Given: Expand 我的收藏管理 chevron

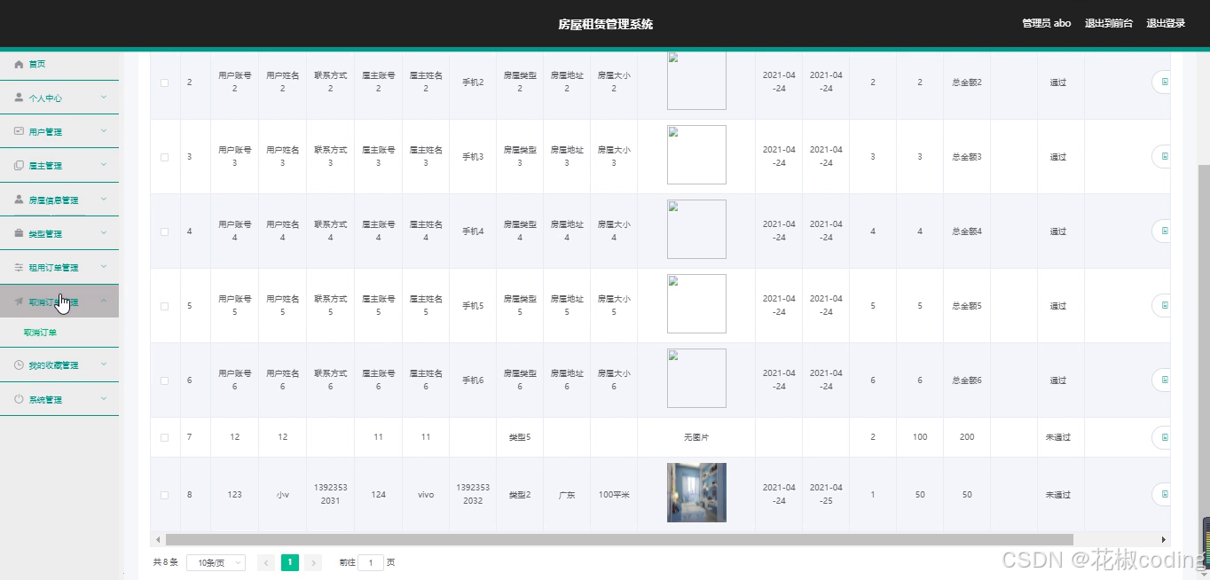Looking at the screenshot, I should coord(104,364).
